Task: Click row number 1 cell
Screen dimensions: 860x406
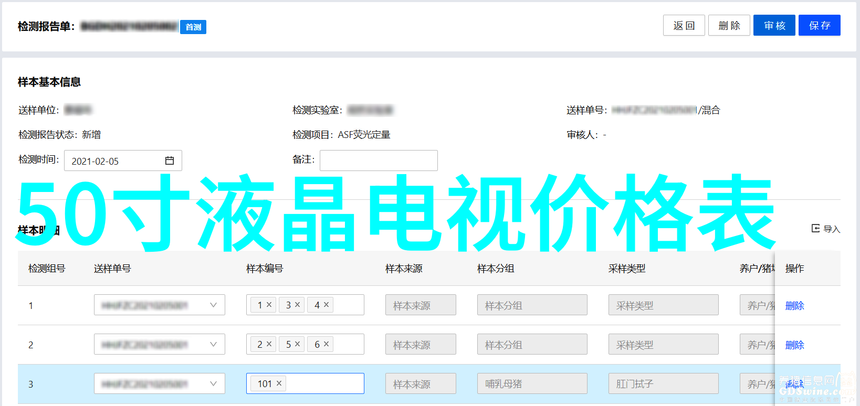Action: (x=30, y=305)
